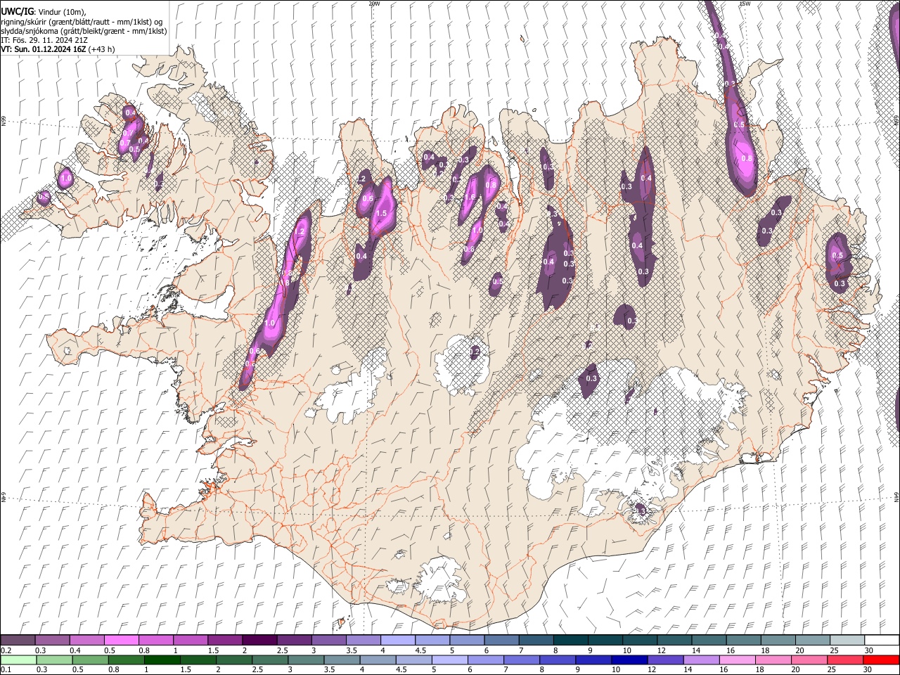
Task: Select the 'IT: Fös. 29. 11. 2024 21Z' line
Action: tap(44, 40)
